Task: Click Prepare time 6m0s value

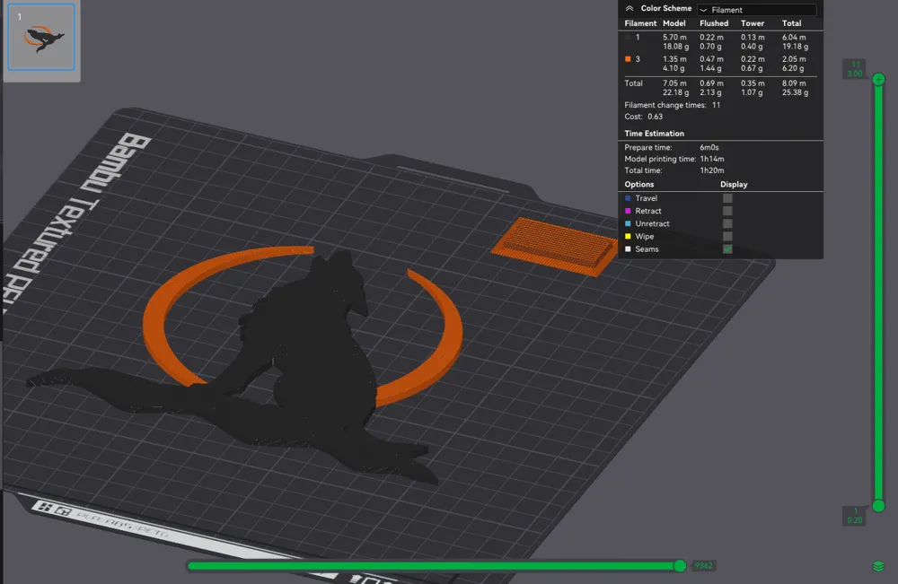Action: click(x=709, y=148)
